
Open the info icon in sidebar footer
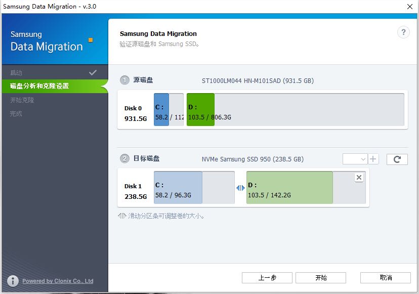(x=13, y=281)
